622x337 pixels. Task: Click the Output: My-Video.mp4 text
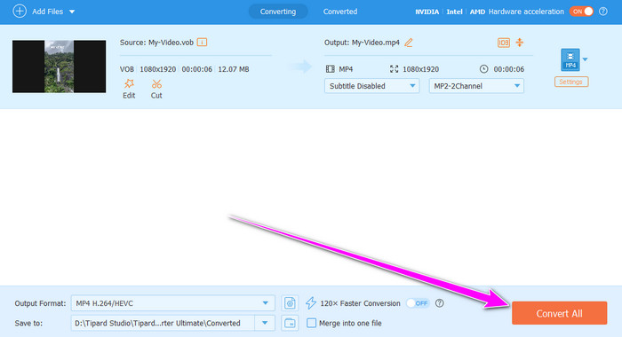click(362, 43)
